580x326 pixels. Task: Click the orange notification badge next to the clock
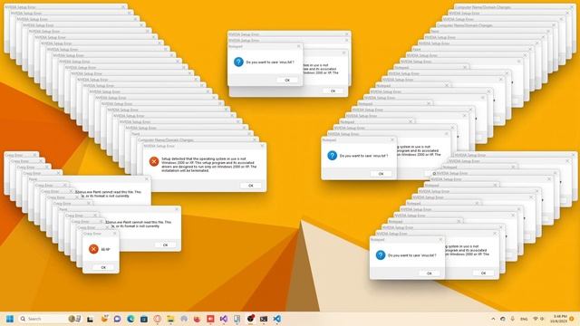572,319
